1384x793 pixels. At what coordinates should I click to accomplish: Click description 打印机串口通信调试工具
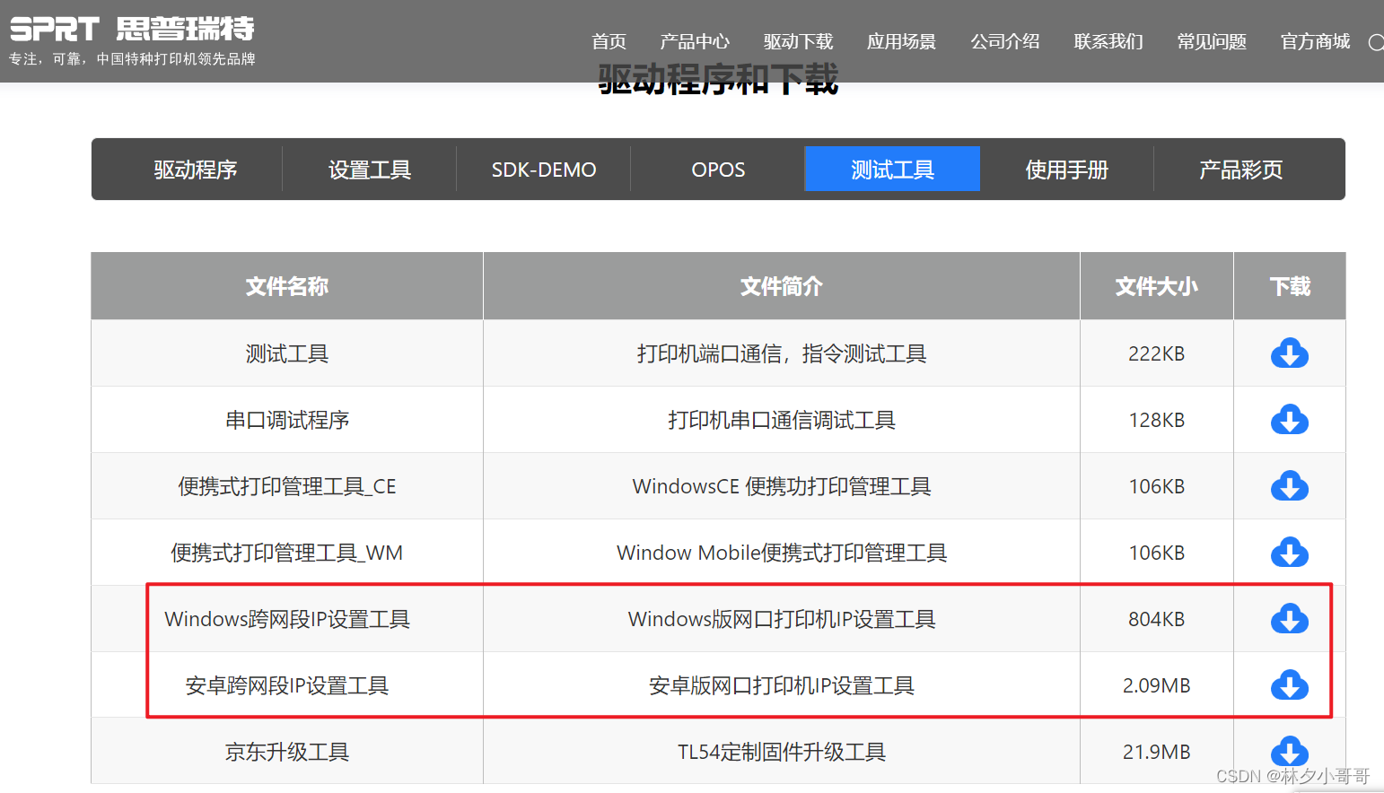click(782, 420)
